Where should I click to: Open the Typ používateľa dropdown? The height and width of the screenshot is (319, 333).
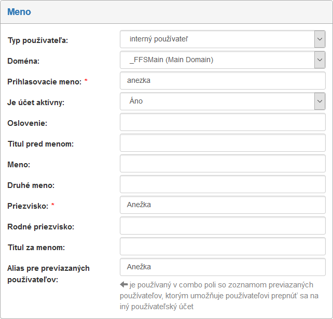point(223,39)
